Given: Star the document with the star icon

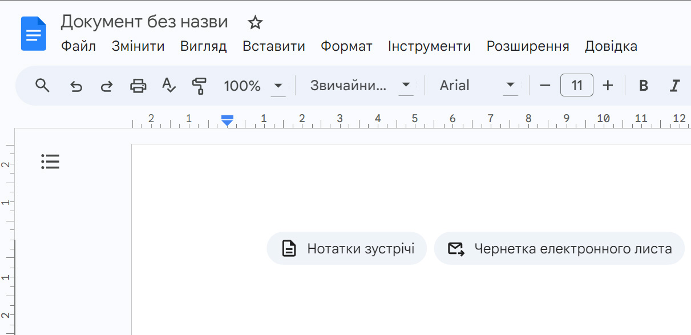Looking at the screenshot, I should point(255,23).
